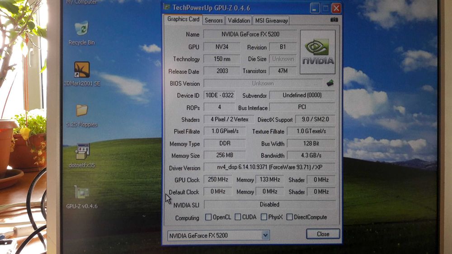Minimize the GPU-Z window

(x=315, y=8)
